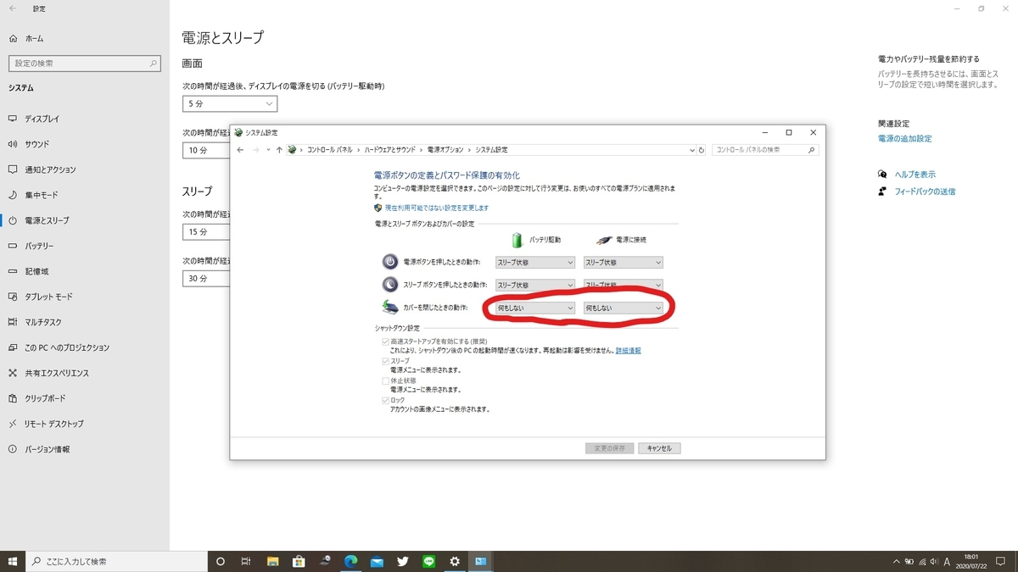Open battery dropdown for スリープ ボタンを押したときの動作

[x=534, y=285]
